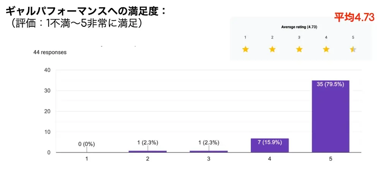The height and width of the screenshot is (183, 389).
Task: Click the third star rating icon
Action: 299,49
